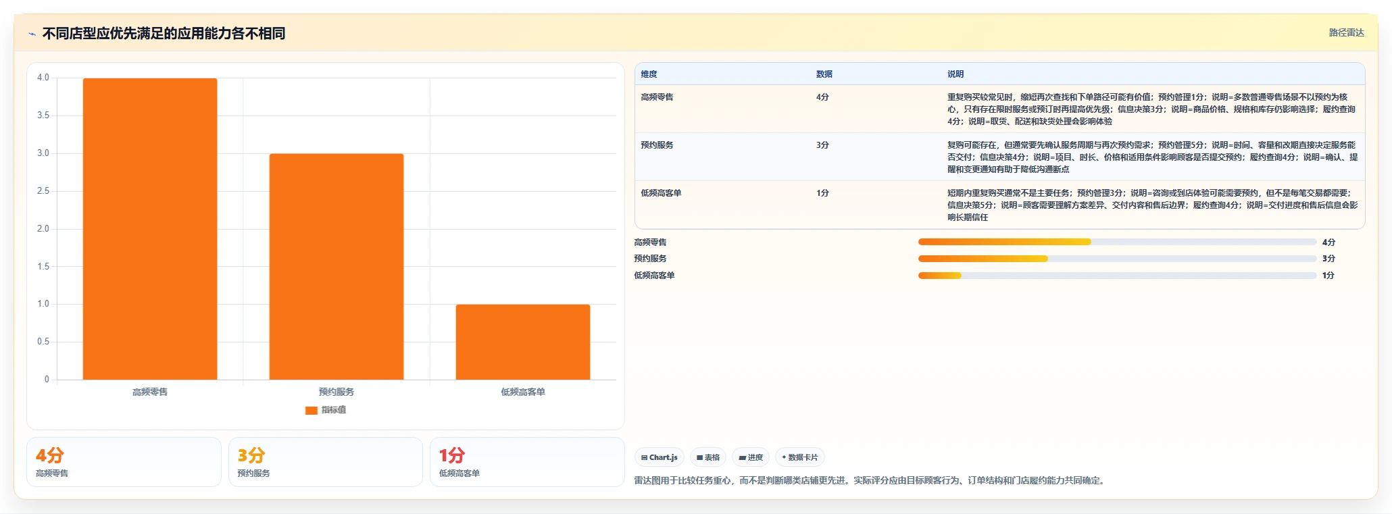Toggle the 指标值 legend swatch

(x=312, y=410)
